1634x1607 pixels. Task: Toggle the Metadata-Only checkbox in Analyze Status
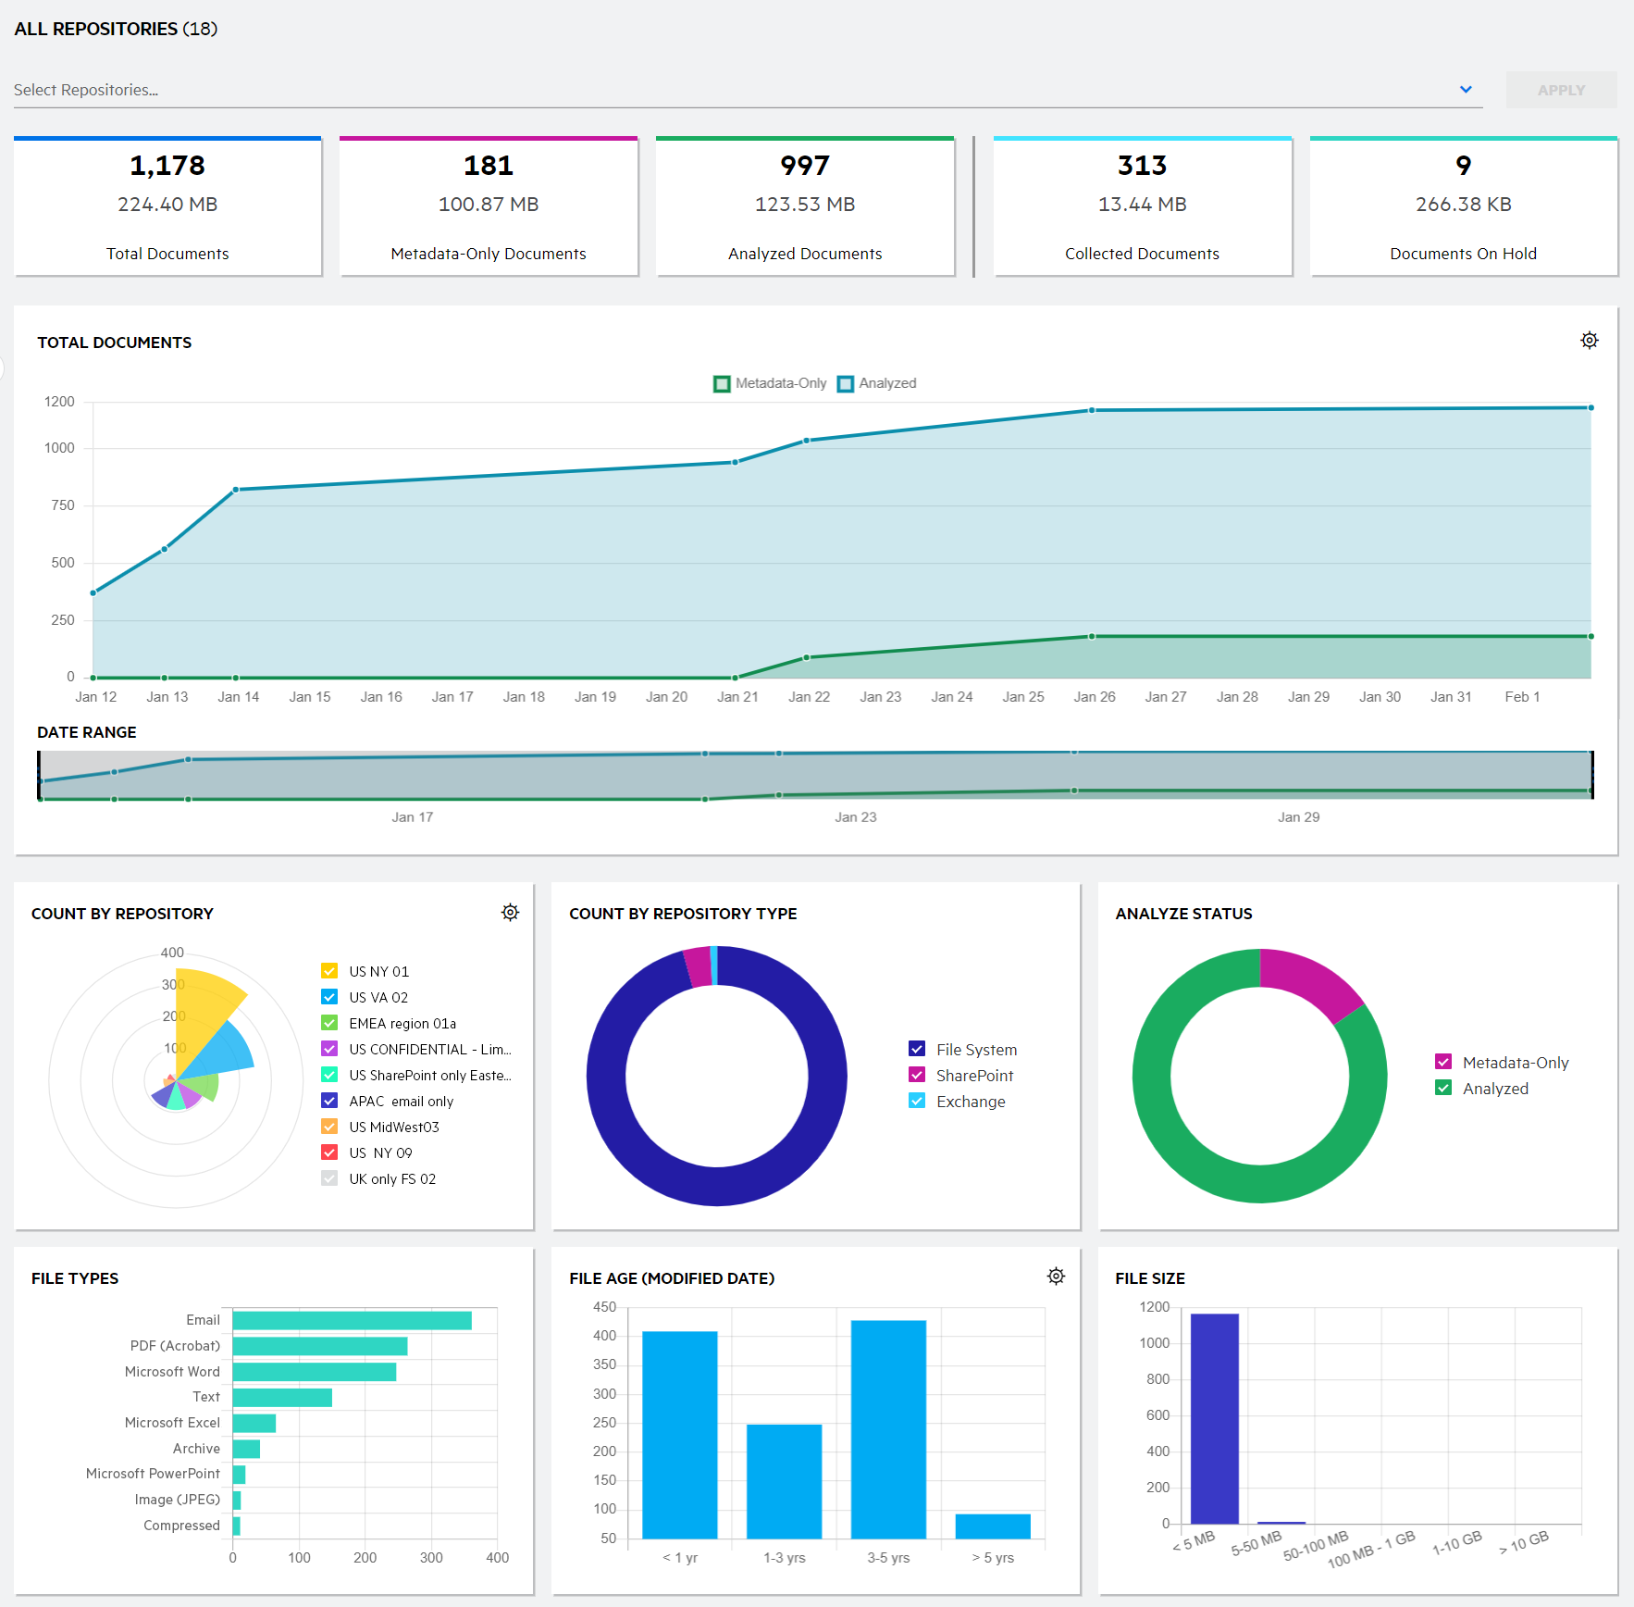click(x=1443, y=1062)
